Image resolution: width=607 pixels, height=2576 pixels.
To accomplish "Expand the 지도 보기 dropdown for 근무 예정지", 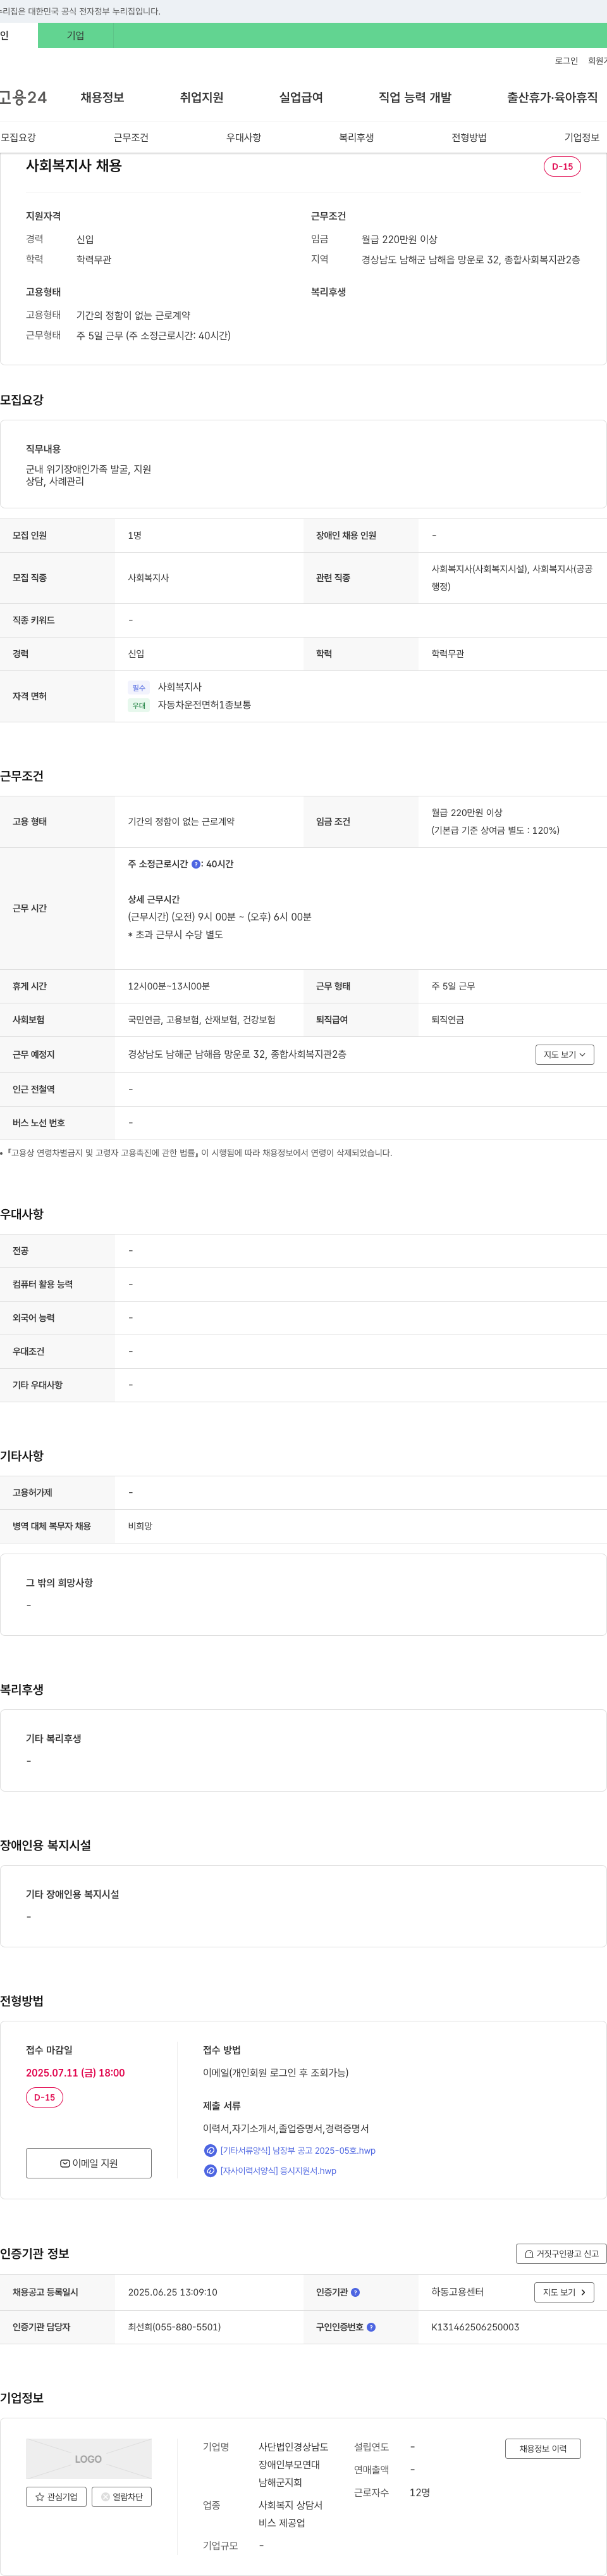I will pos(565,1055).
